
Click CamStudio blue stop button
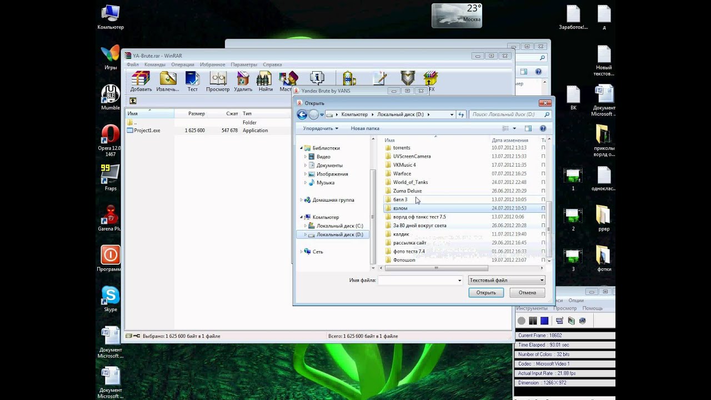[544, 321]
